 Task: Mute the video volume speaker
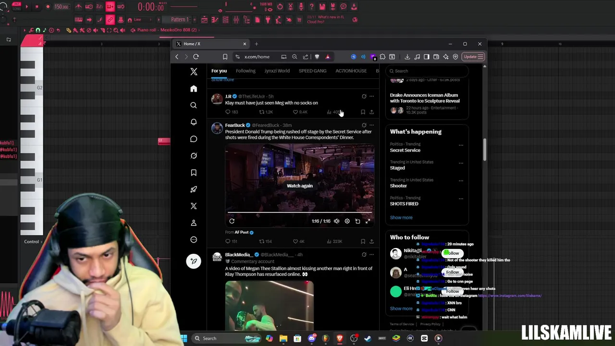pos(336,221)
